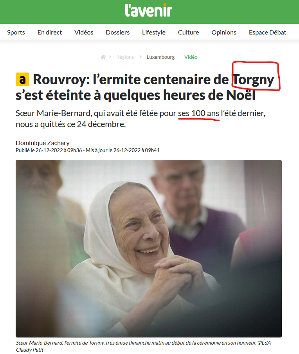The height and width of the screenshot is (354, 299).
Task: Go to the En direct section
Action: click(x=50, y=32)
